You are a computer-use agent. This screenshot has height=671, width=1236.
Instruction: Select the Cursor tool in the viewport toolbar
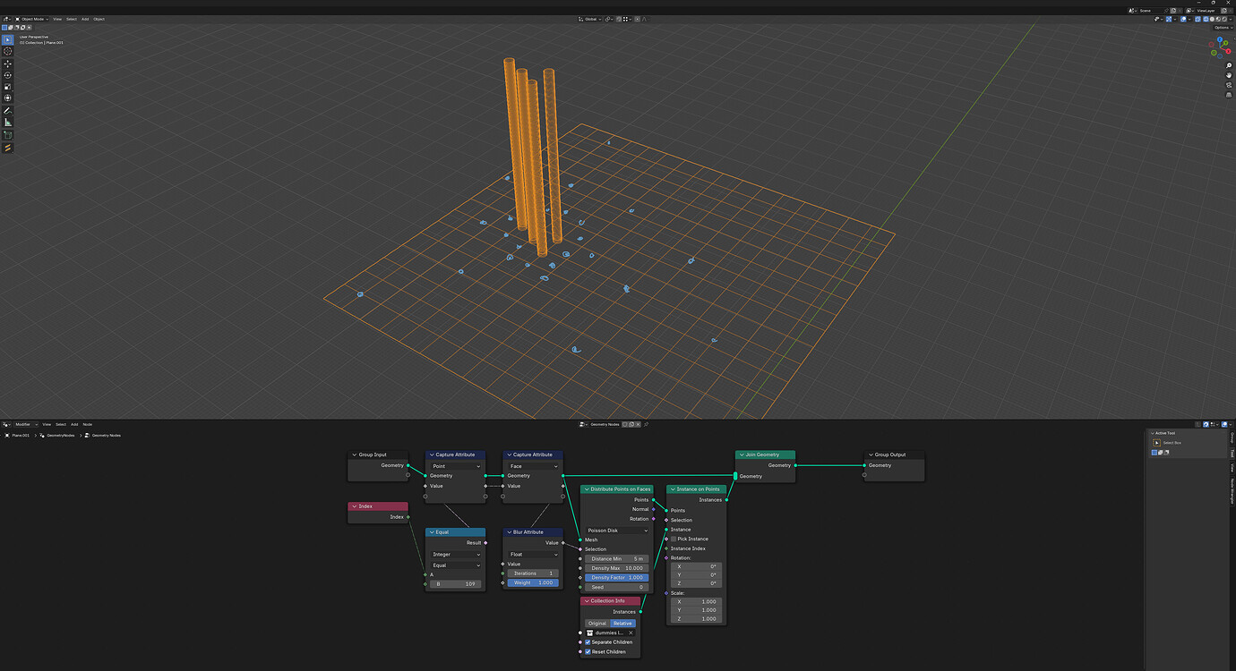tap(8, 52)
